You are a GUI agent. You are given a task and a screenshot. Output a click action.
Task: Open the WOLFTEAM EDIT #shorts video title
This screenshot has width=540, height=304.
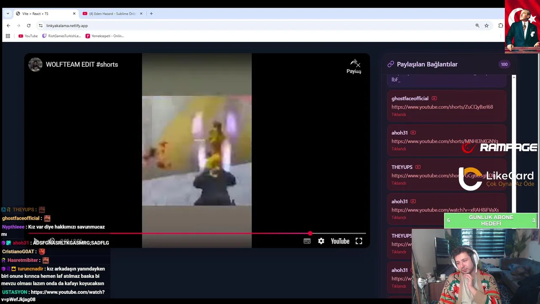[x=82, y=65]
